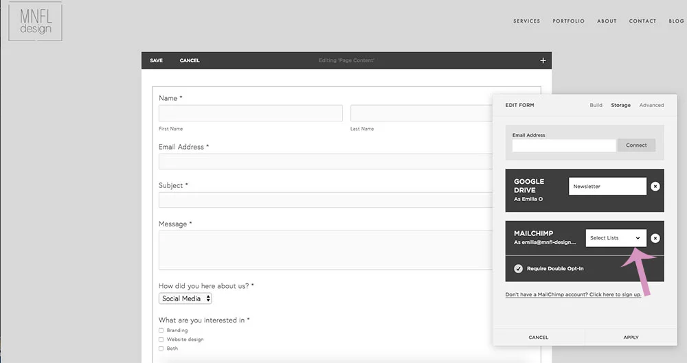Open the Select Lists dropdown
The height and width of the screenshot is (363, 687).
coord(616,238)
